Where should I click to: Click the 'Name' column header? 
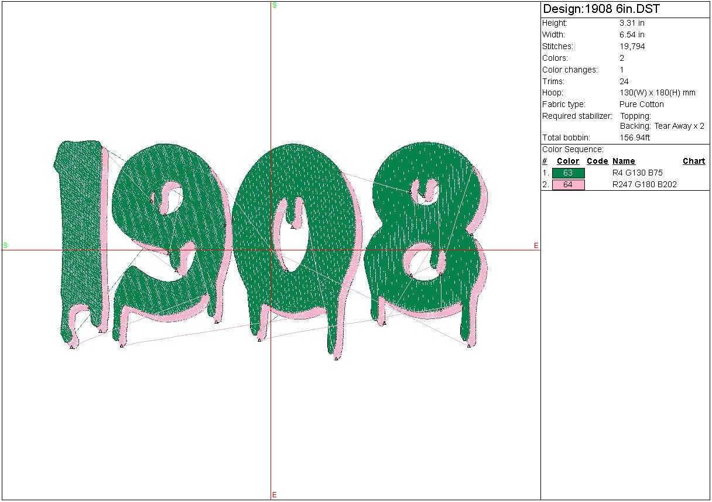[624, 161]
